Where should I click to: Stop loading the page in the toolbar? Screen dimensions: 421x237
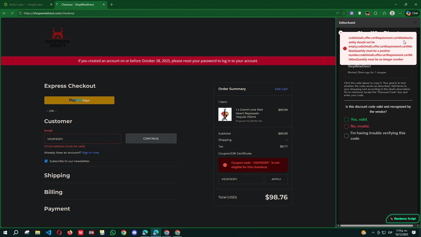(12, 13)
